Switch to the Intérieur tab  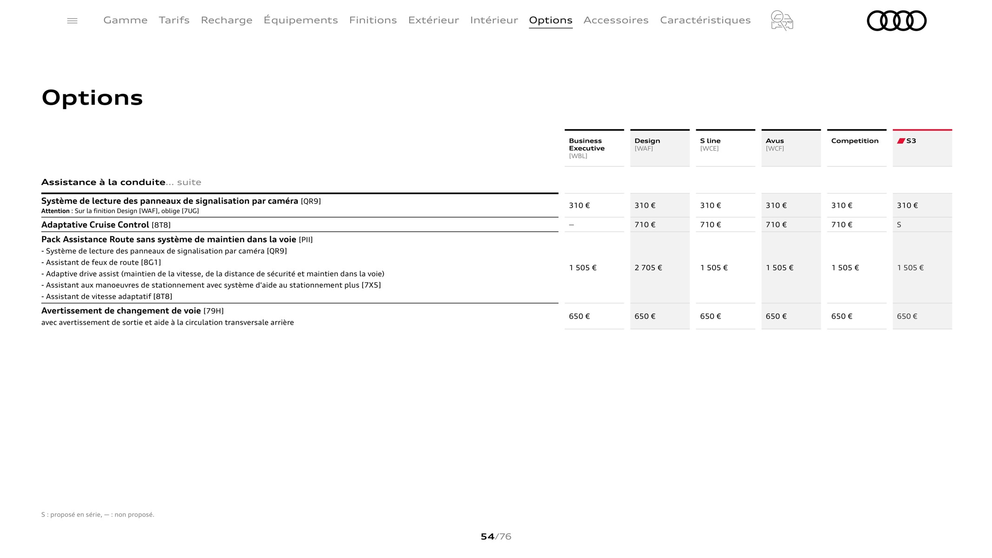[494, 20]
